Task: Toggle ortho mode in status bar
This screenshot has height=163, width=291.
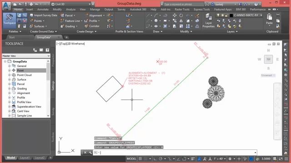Action: click(155, 159)
